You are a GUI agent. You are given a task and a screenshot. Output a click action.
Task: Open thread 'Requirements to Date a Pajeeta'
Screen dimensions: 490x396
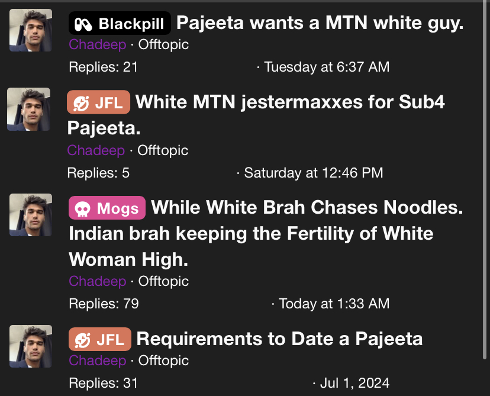[279, 339]
